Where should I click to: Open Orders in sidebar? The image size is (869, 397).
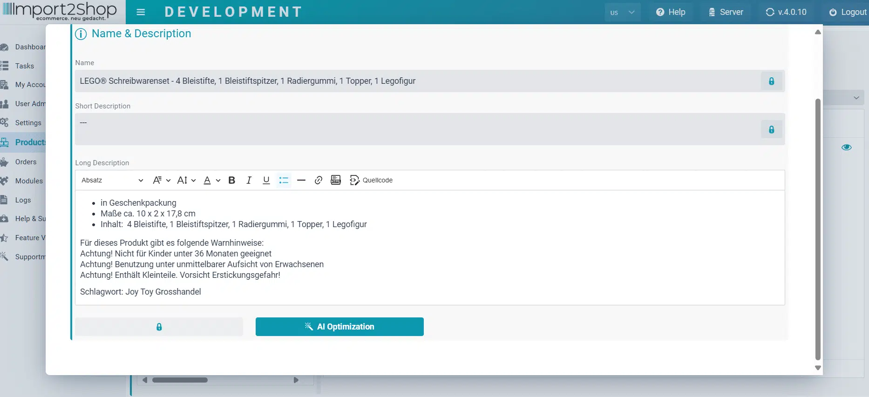point(23,162)
